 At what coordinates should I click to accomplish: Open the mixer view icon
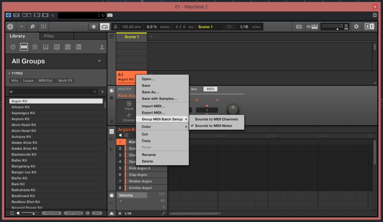tap(43, 26)
